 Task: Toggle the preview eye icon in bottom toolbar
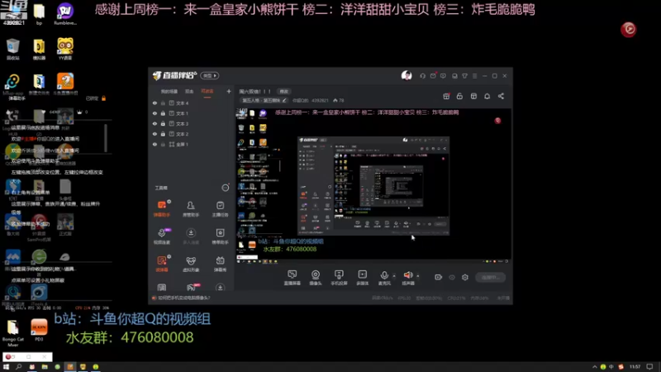click(x=452, y=277)
